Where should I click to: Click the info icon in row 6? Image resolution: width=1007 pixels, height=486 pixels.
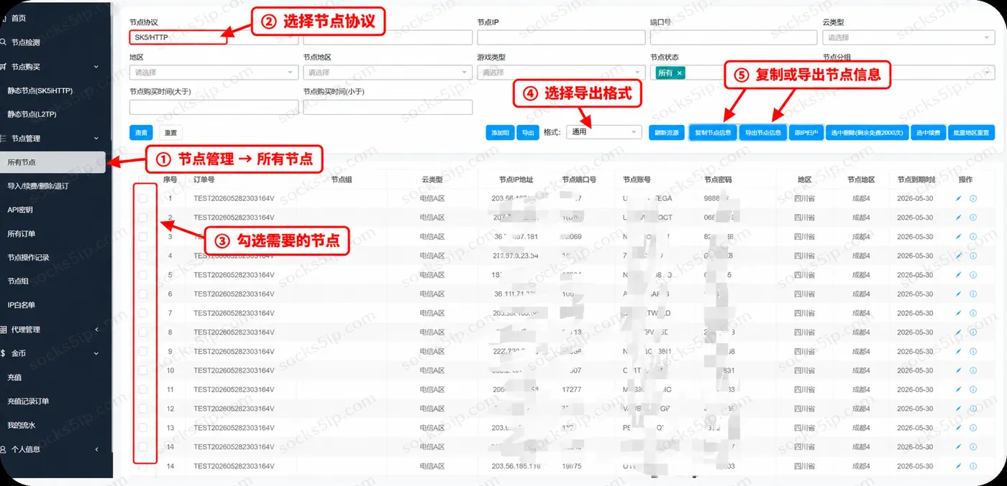pos(973,294)
